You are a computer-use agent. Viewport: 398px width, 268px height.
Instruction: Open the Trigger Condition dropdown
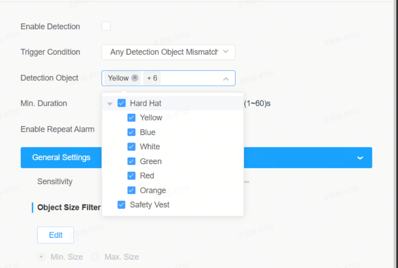pyautogui.click(x=168, y=52)
